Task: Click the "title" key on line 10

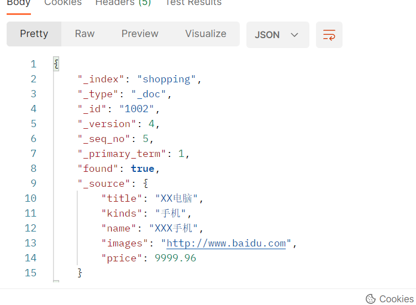Action: (122, 198)
